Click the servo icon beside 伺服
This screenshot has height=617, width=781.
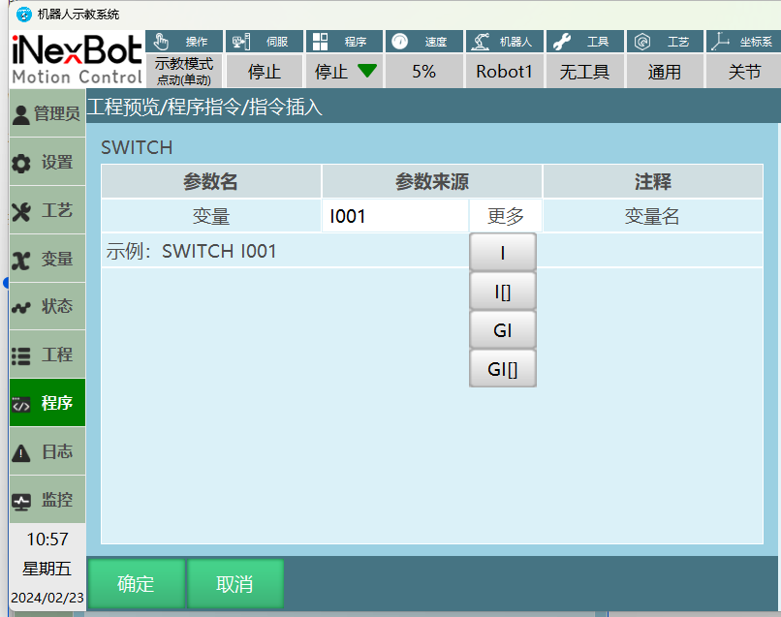click(241, 42)
